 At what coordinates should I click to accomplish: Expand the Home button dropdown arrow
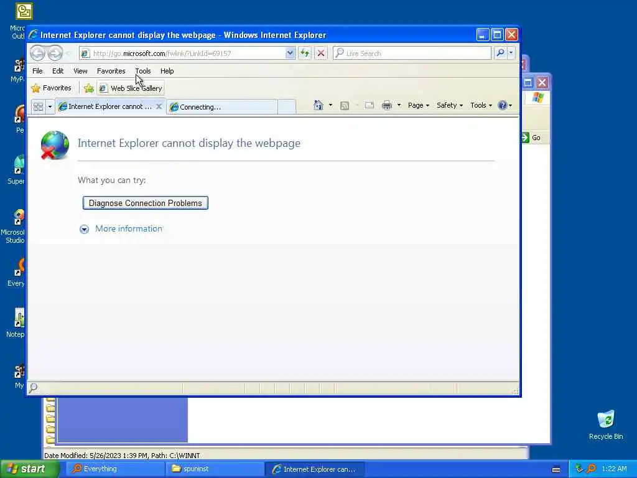330,105
